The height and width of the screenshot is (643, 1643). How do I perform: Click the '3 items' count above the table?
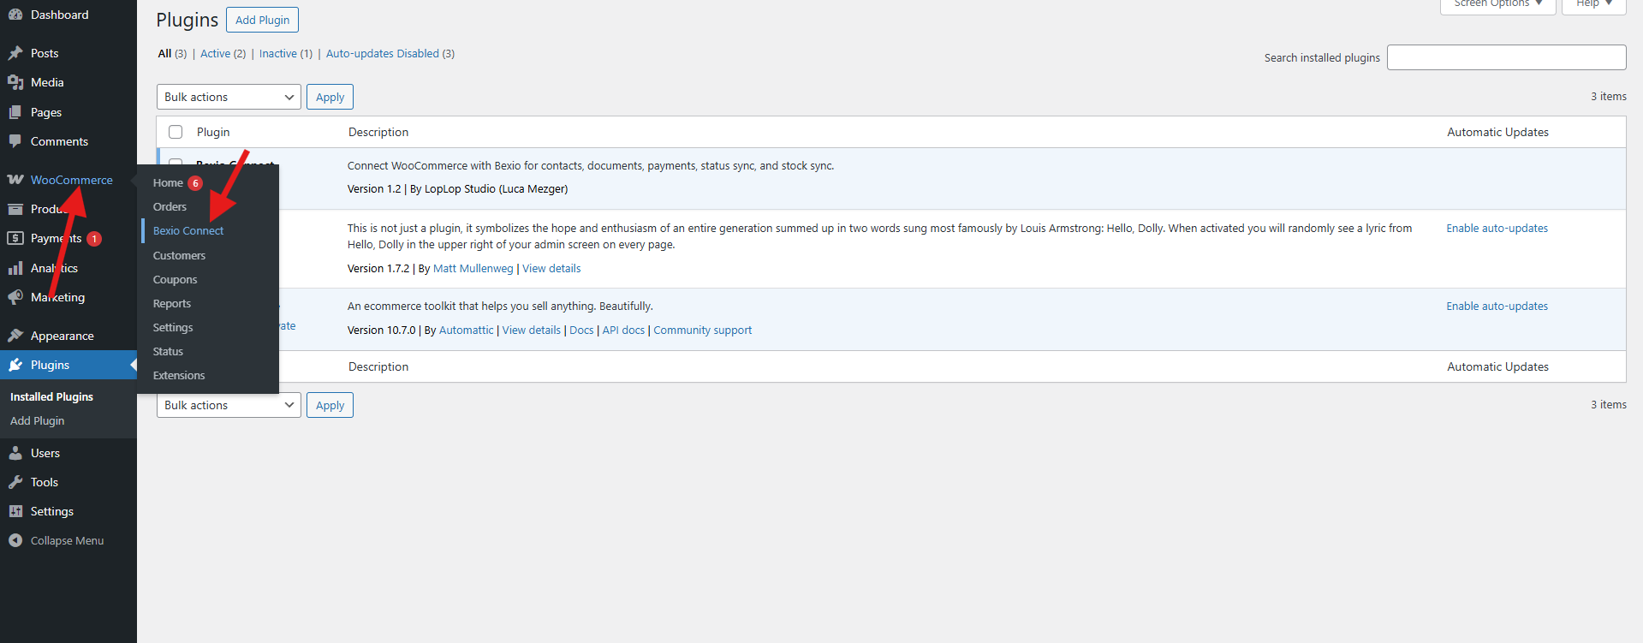point(1609,97)
